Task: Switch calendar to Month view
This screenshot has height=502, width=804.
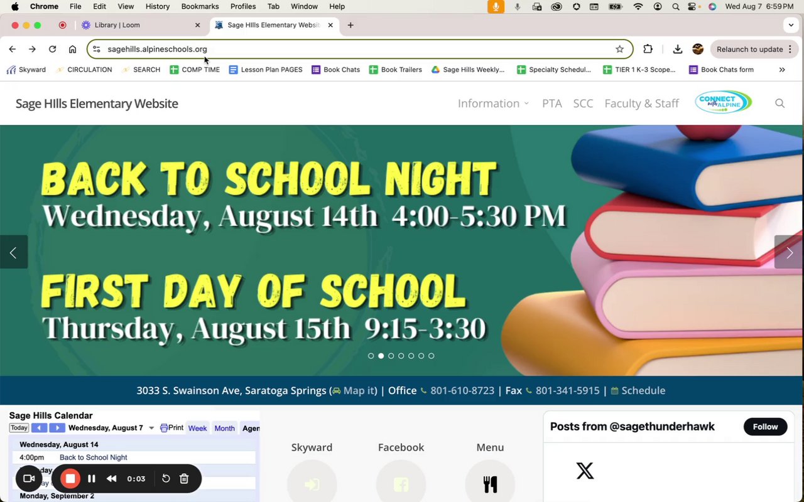Action: click(224, 428)
